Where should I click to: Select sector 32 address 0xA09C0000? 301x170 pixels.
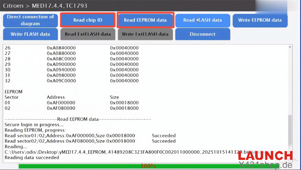[x=61, y=81]
